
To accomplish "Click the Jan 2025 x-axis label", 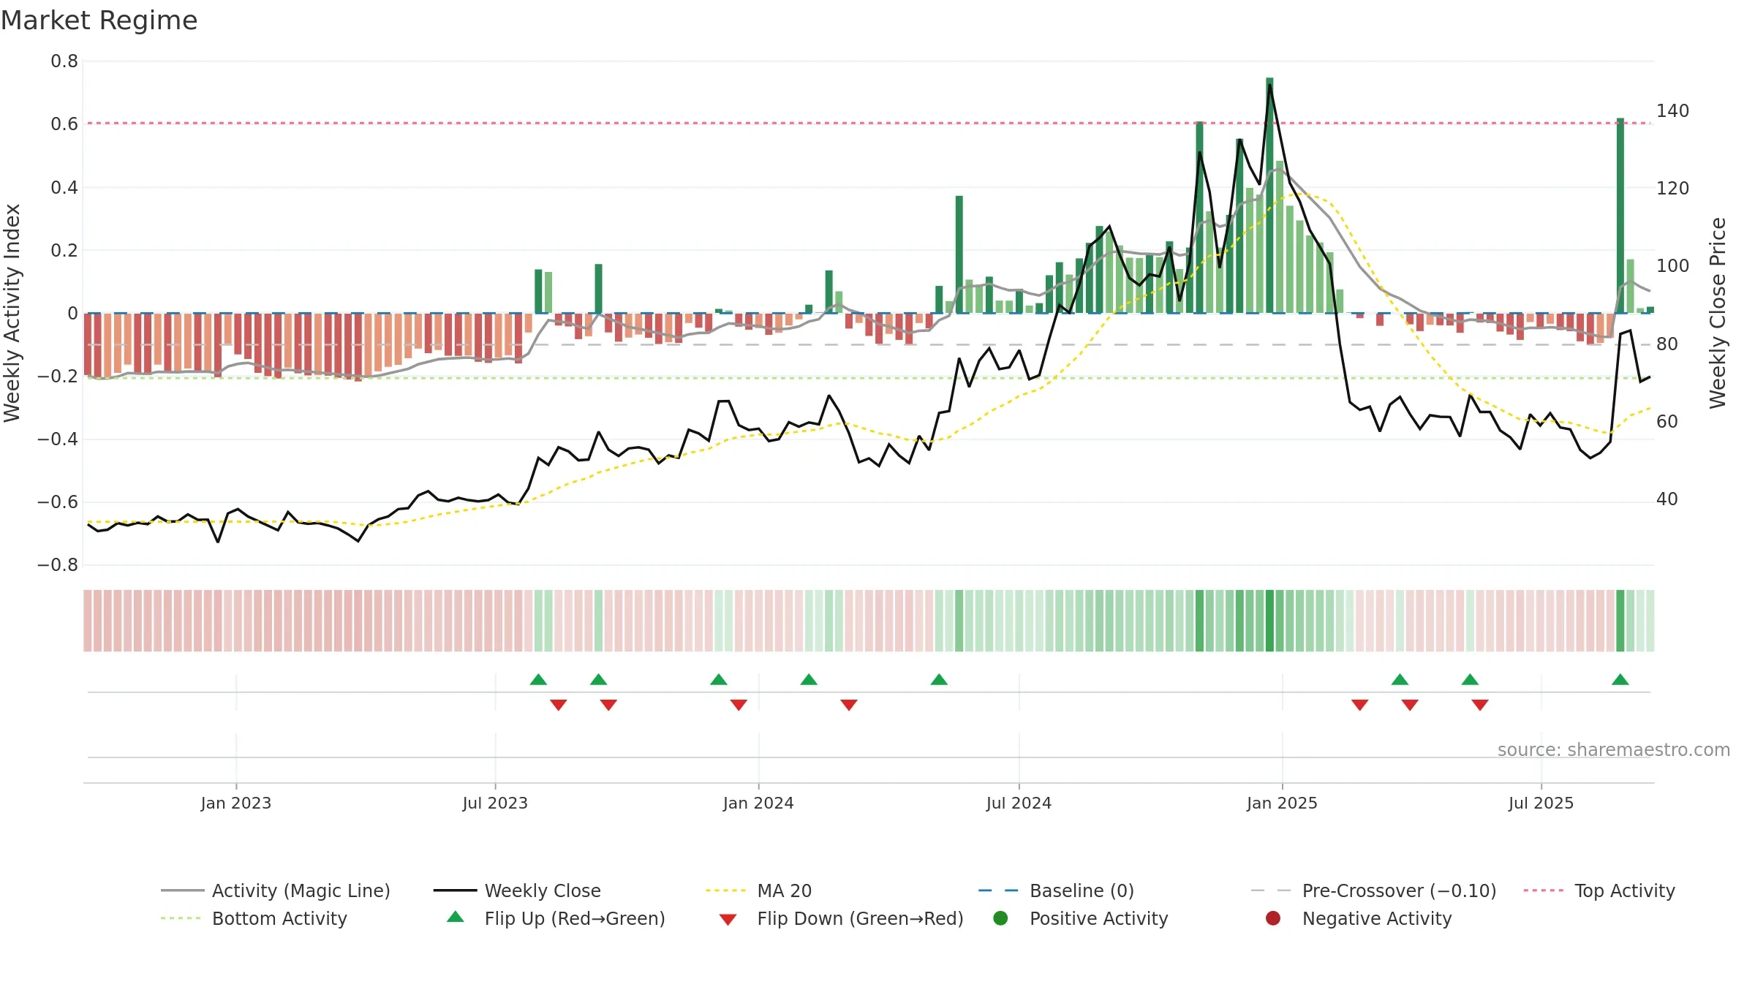I will [x=1282, y=803].
